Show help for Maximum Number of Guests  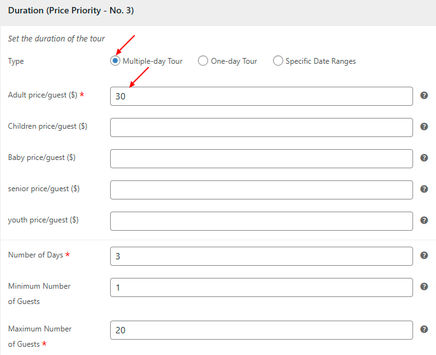[424, 330]
